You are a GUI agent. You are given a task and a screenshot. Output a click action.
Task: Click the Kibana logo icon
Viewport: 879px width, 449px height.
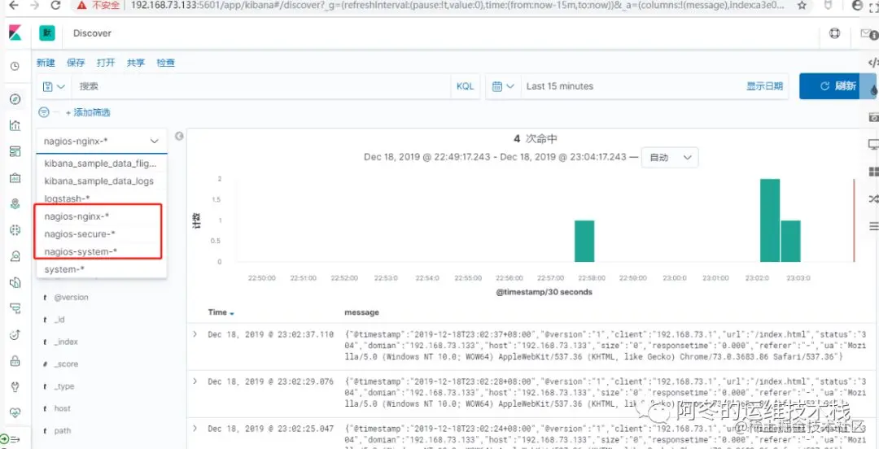click(15, 33)
